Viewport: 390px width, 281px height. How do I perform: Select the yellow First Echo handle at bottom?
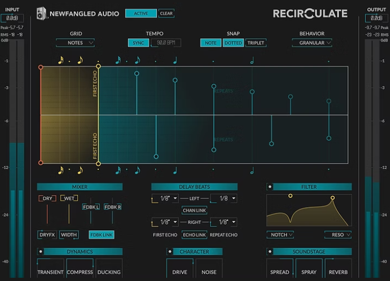click(98, 164)
